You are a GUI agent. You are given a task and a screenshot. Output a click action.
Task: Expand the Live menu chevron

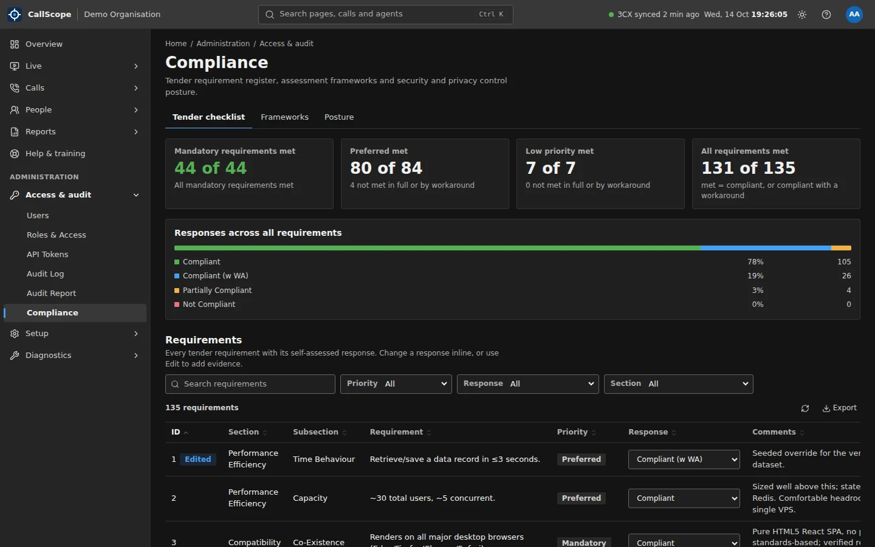[136, 66]
